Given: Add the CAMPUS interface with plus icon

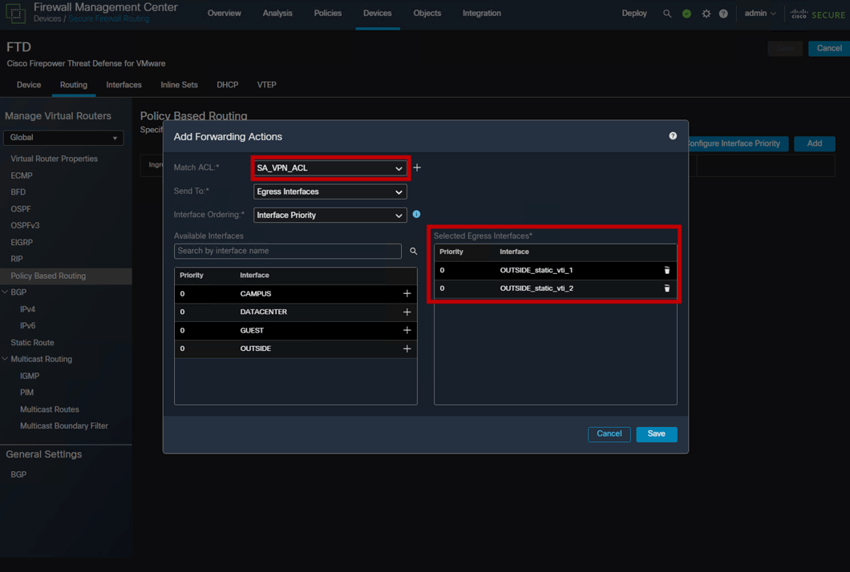Looking at the screenshot, I should (407, 293).
